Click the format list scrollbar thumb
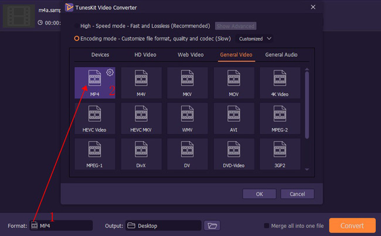 [x=307, y=105]
